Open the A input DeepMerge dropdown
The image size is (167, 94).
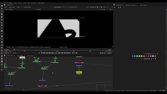(x=61, y=7)
